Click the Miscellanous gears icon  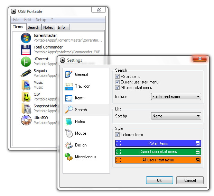pyautogui.click(x=68, y=157)
